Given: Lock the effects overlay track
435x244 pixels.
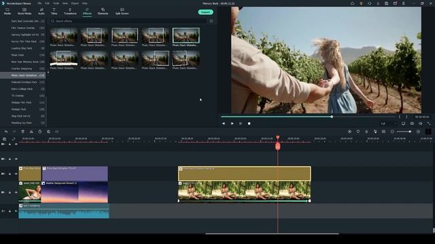Looking at the screenshot, I should [x=10, y=174].
